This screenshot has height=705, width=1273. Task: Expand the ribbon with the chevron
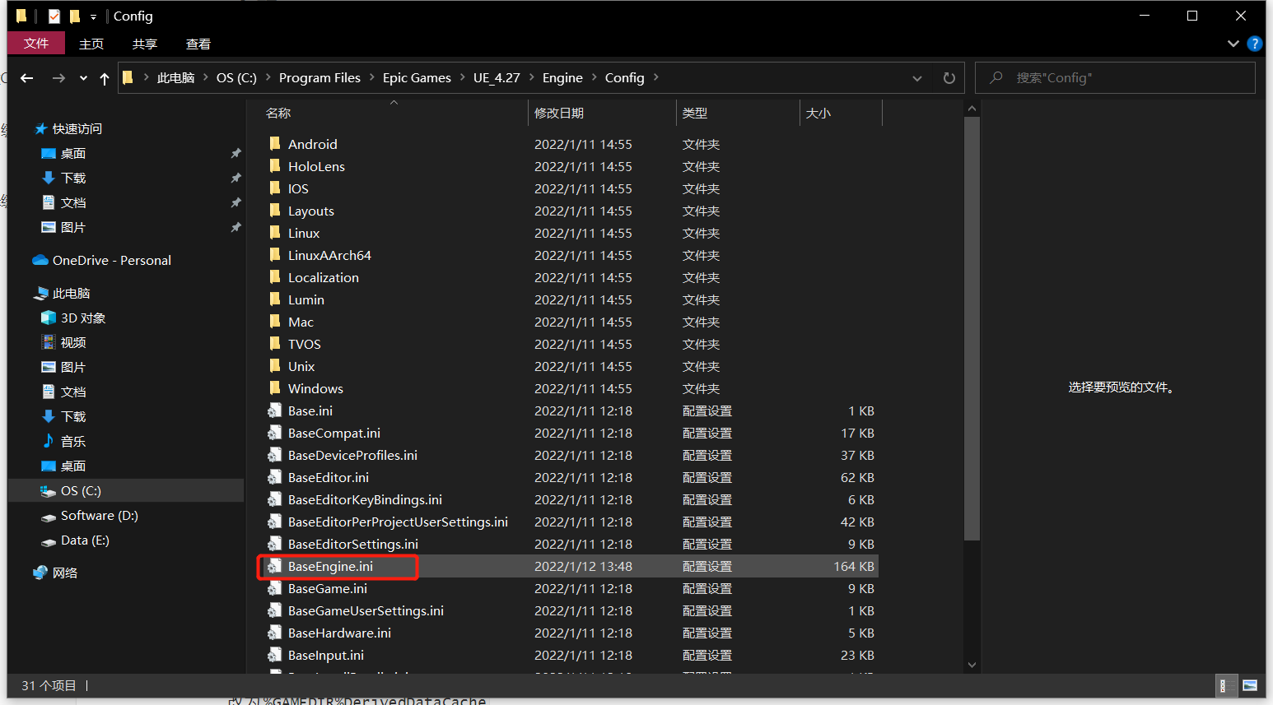click(1233, 44)
